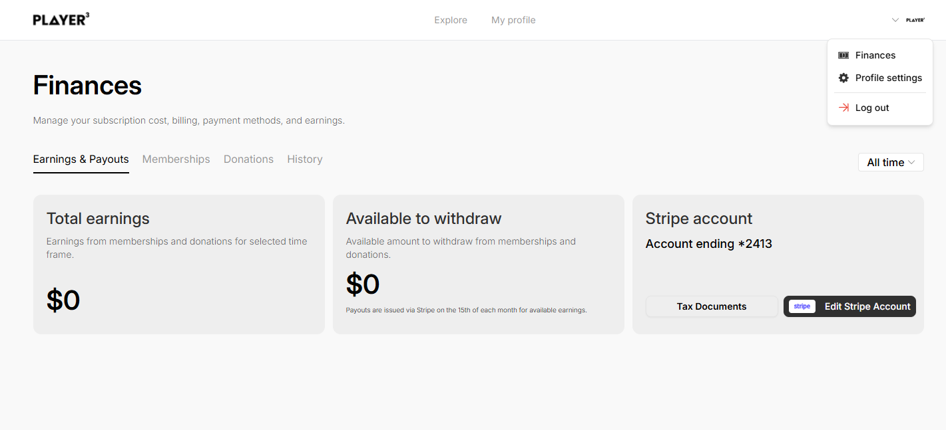Select Profile settings in the account menu
946x430 pixels.
[x=889, y=78]
